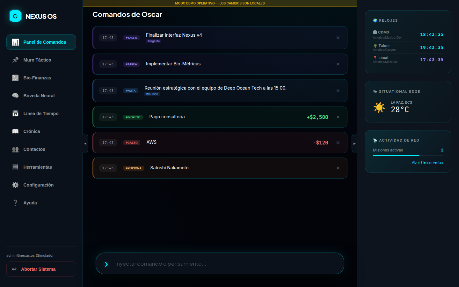Screen dimensions: 459x287
Task: Select the Bio-Finanzas sidebar icon
Action: coord(15,78)
